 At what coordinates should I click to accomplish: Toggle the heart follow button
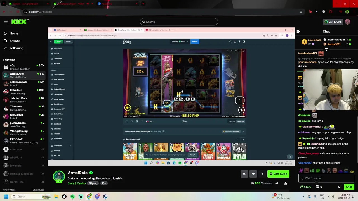click(x=253, y=174)
